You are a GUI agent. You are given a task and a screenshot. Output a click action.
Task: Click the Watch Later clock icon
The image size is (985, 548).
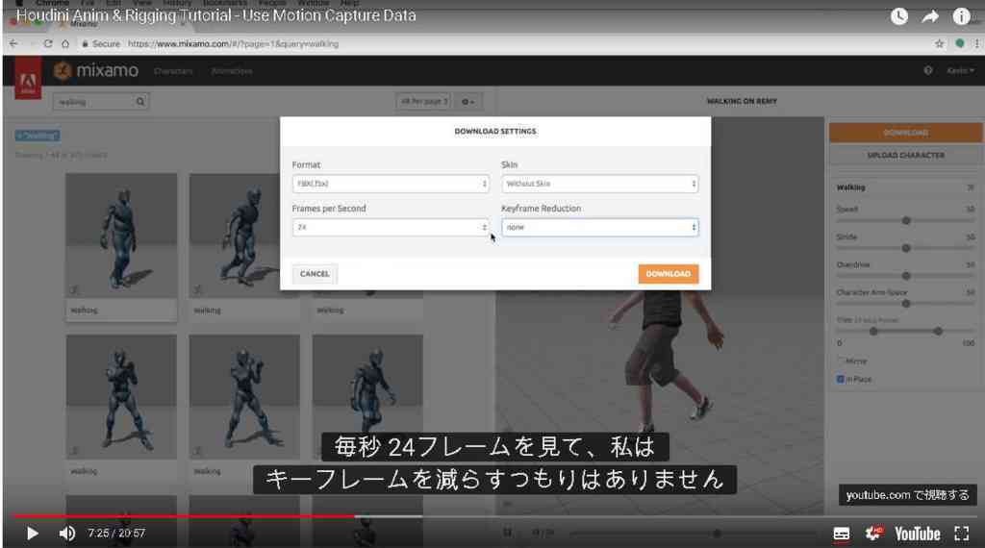tap(899, 16)
